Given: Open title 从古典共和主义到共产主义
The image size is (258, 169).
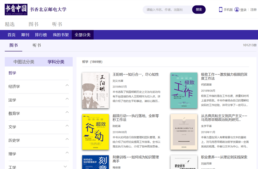Looking at the screenshot, I should (x=224, y=118).
